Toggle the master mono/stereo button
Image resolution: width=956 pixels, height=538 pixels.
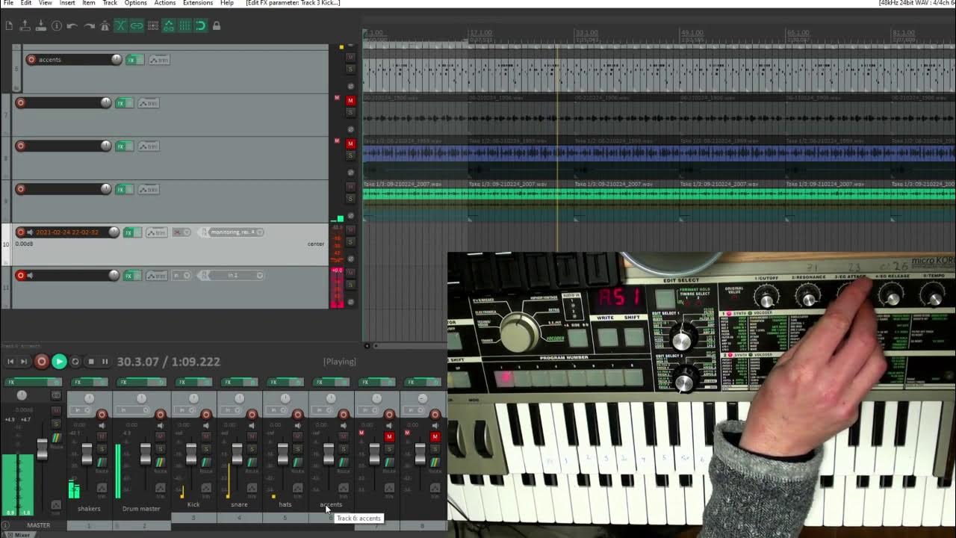[56, 395]
